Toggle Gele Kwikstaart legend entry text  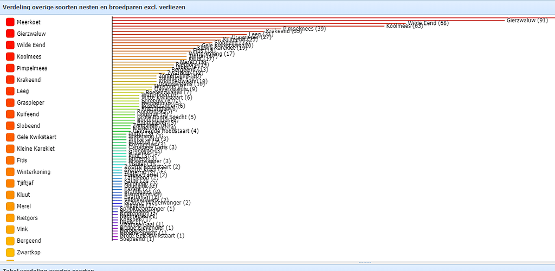click(36, 137)
